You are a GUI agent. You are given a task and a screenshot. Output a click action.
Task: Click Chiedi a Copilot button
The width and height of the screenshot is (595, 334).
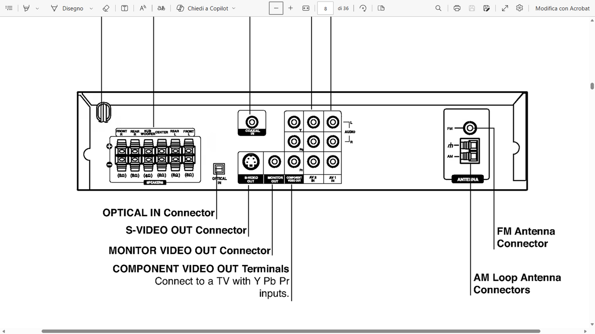coord(203,8)
